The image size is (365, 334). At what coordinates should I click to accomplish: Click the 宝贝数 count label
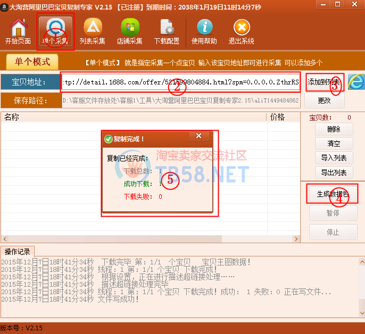[320, 117]
